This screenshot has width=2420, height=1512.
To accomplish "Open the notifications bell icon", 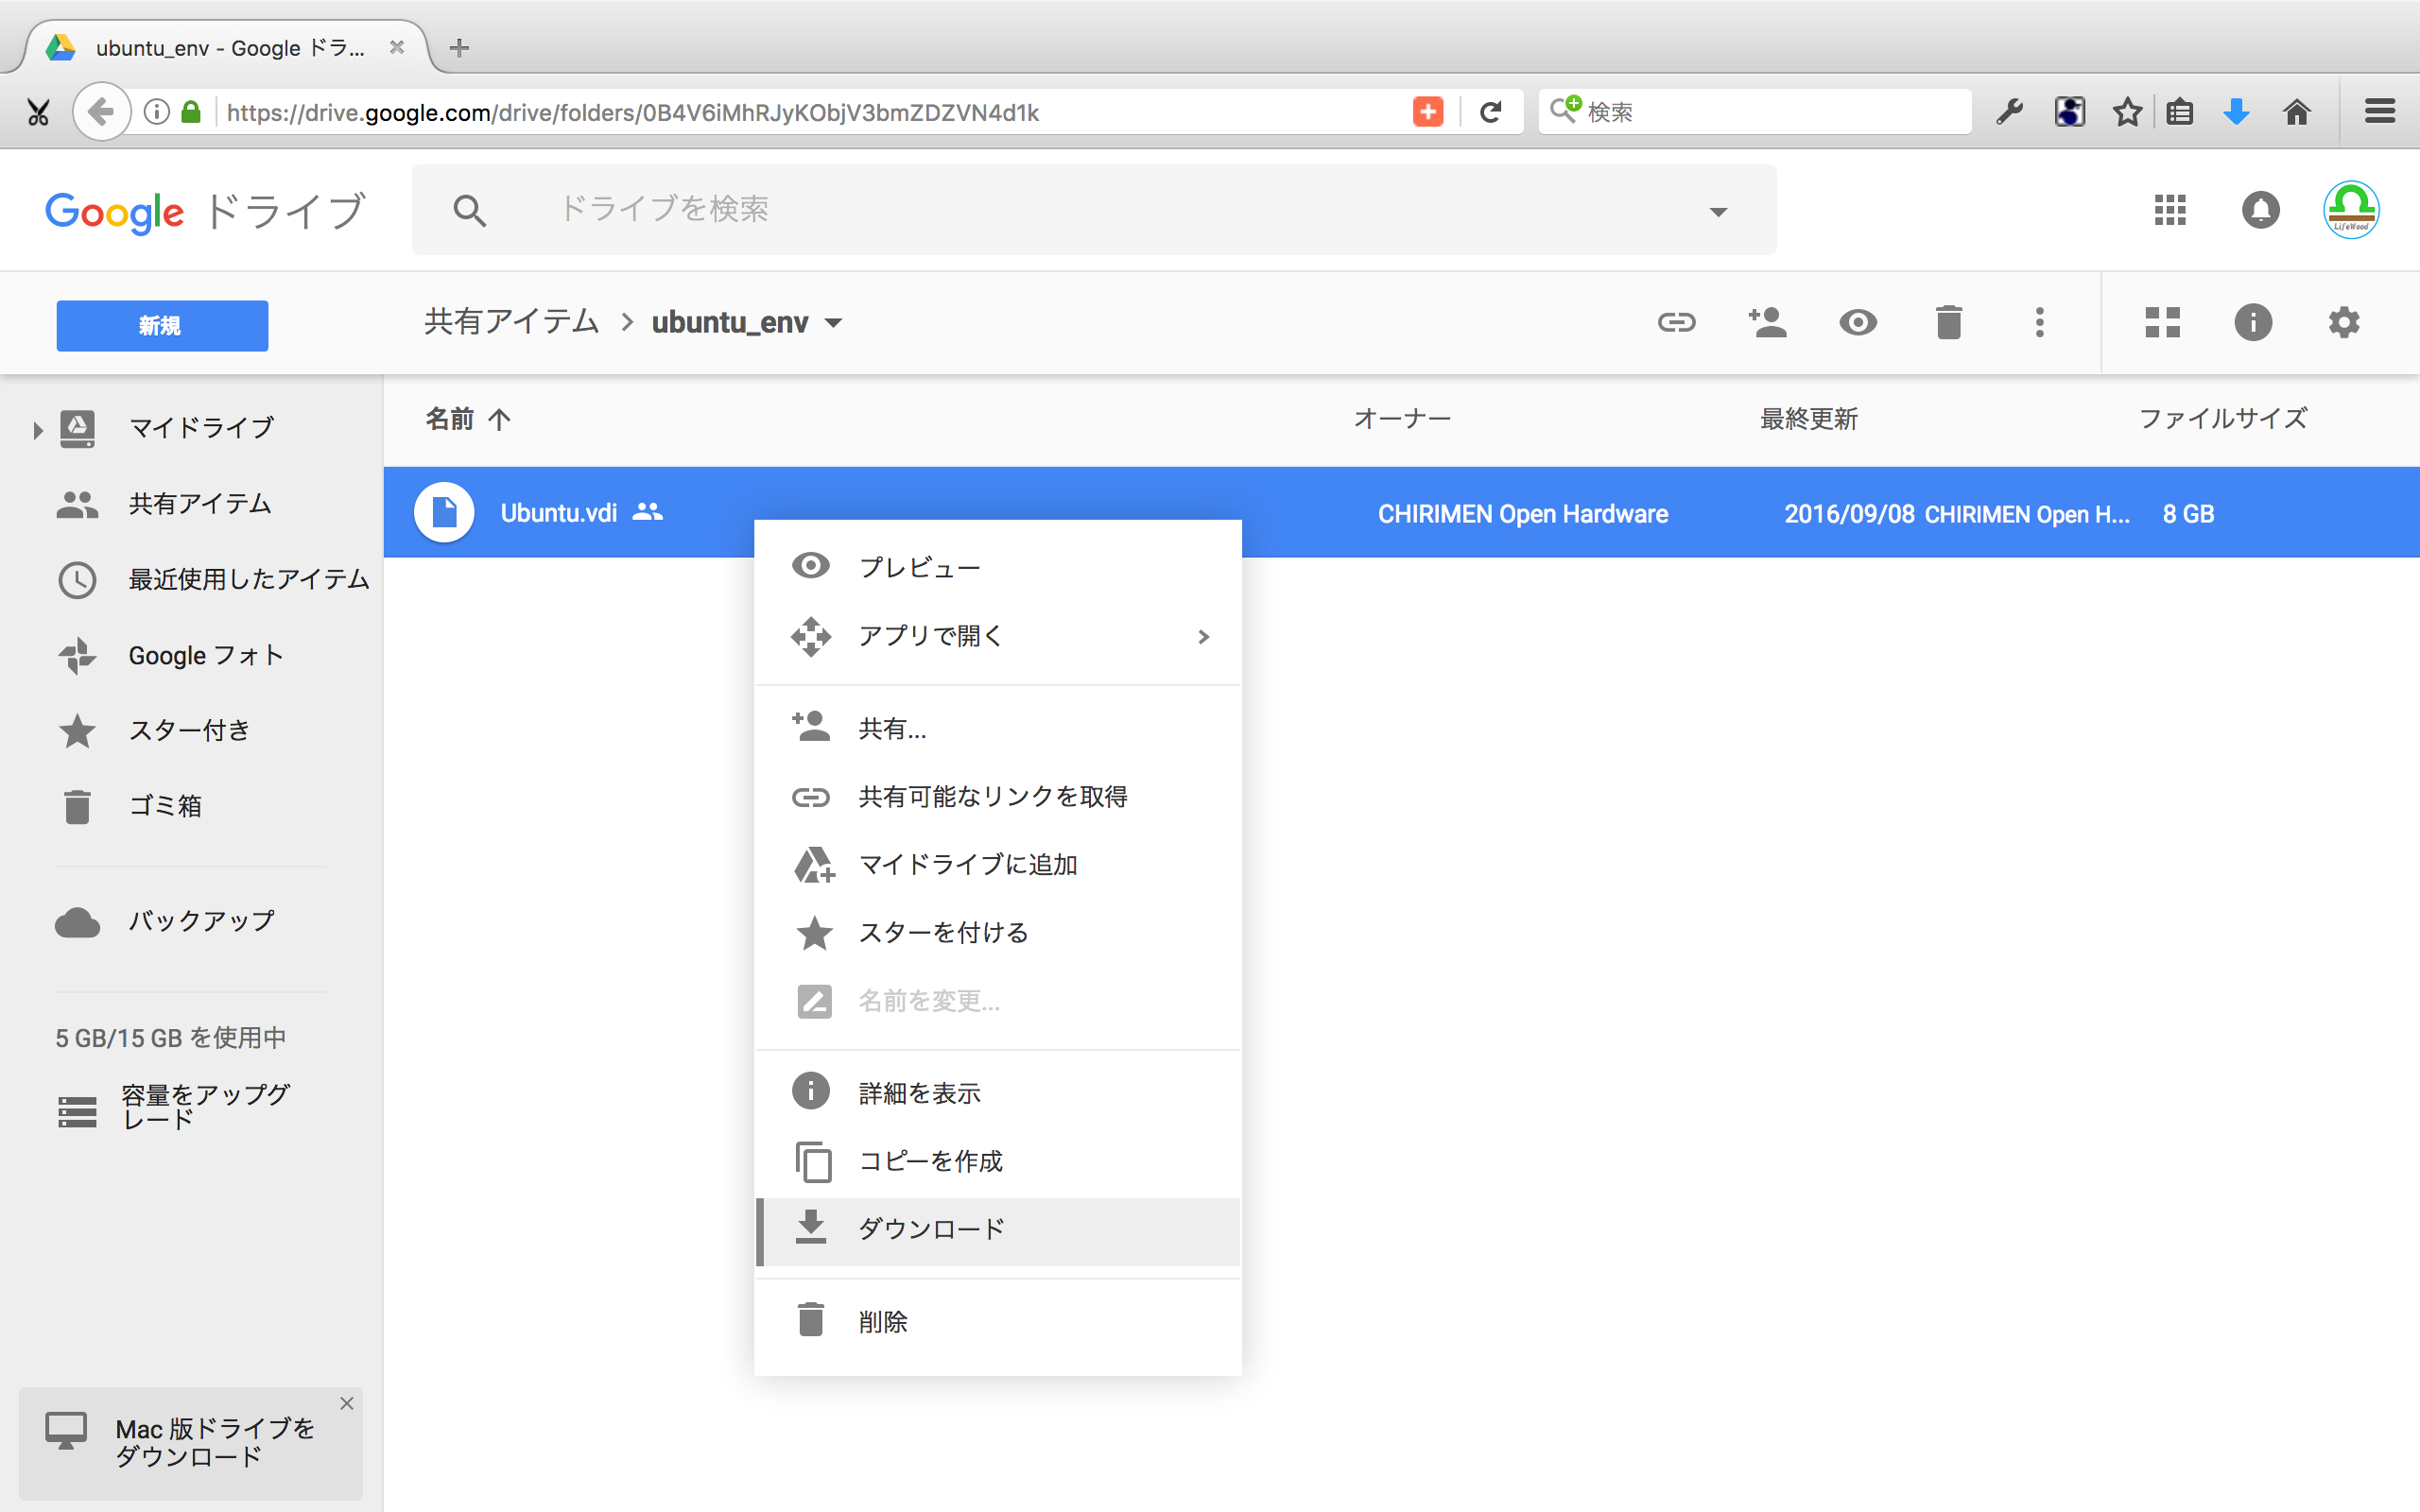I will click(x=2260, y=210).
